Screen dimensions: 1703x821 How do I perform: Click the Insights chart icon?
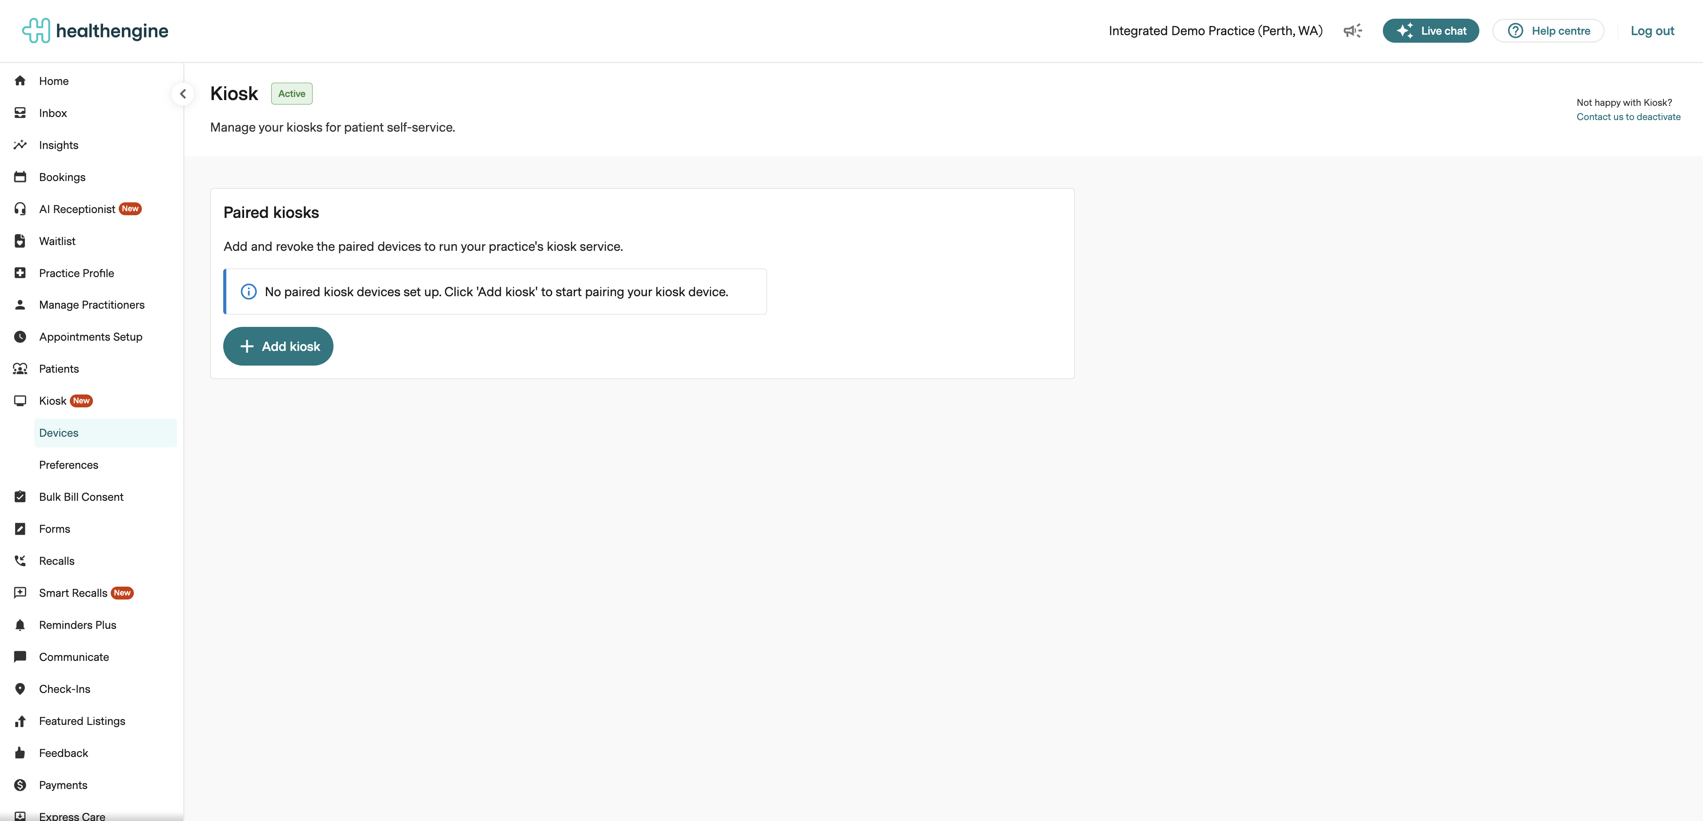point(20,145)
